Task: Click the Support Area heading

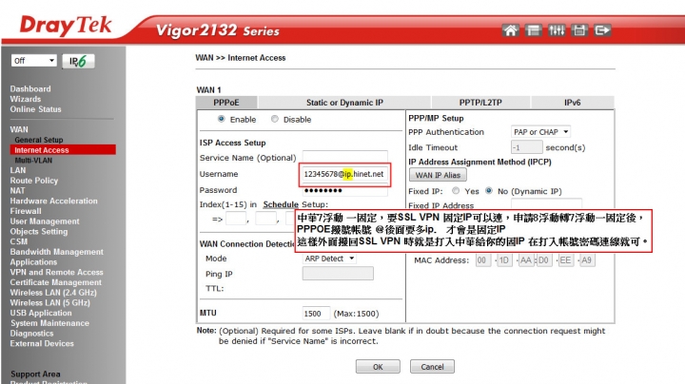Action: 35,374
